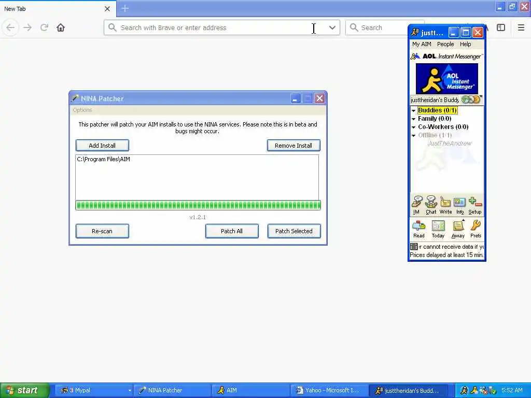Click the taskbar clock showing 5:52 AM
Viewport: 531px width, 398px height.
(512, 390)
